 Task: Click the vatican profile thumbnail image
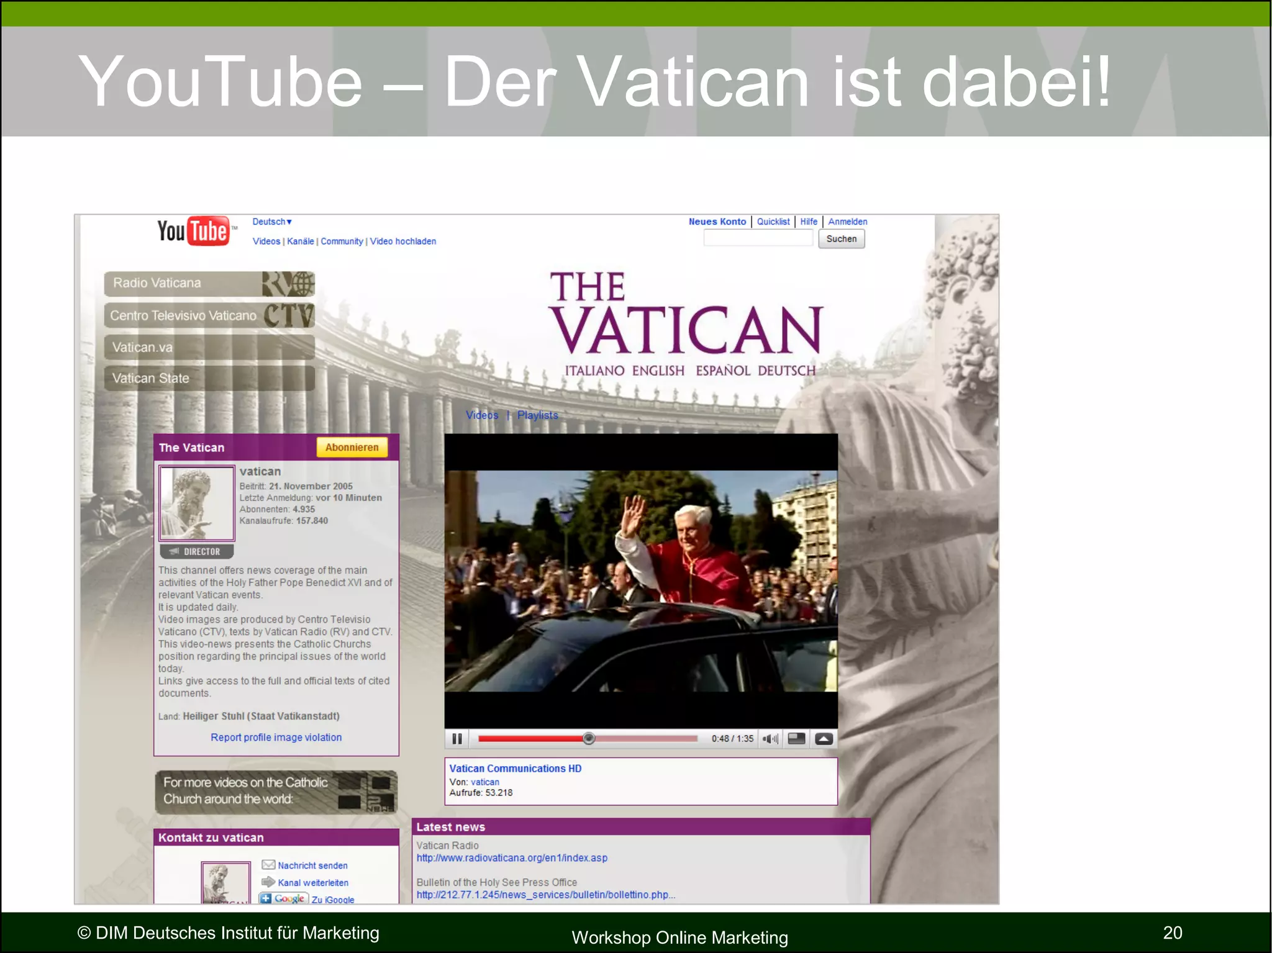pyautogui.click(x=197, y=503)
